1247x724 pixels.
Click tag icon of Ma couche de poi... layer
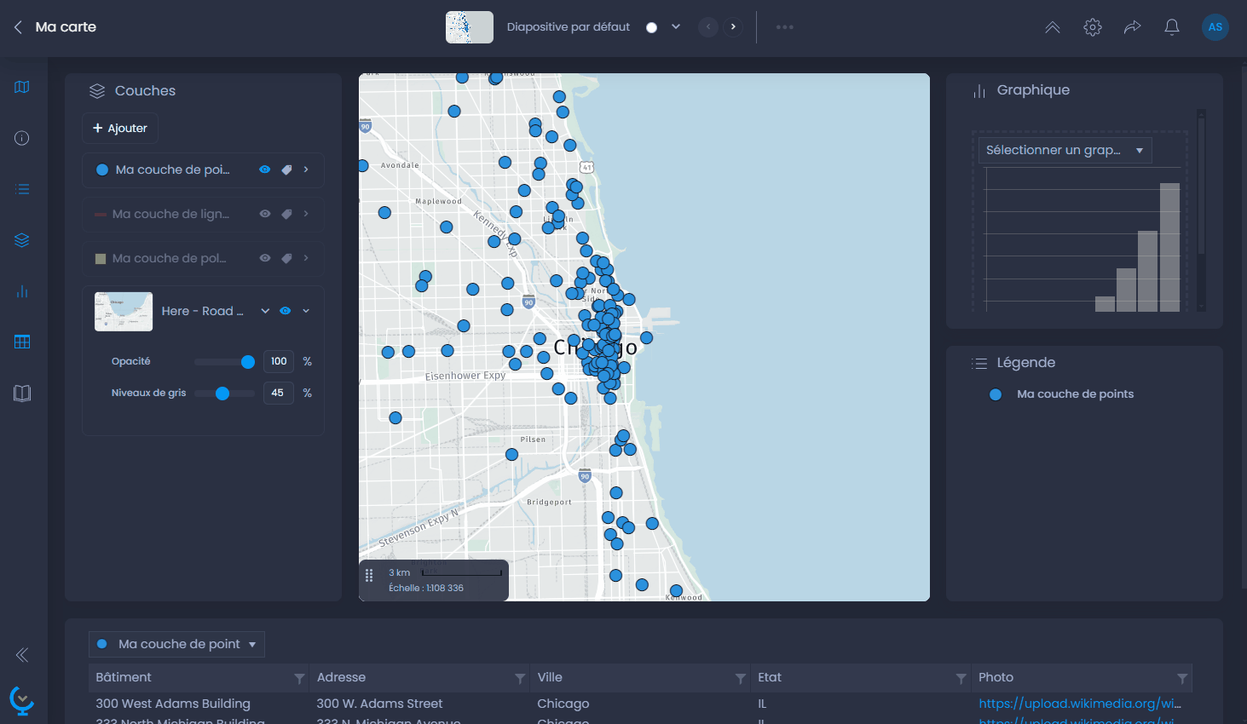286,170
